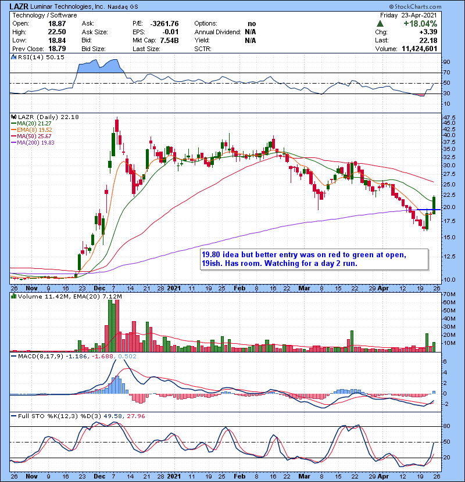Image resolution: width=465 pixels, height=482 pixels.
Task: Click the 47.5 label on the price axis
Action: pos(449,117)
